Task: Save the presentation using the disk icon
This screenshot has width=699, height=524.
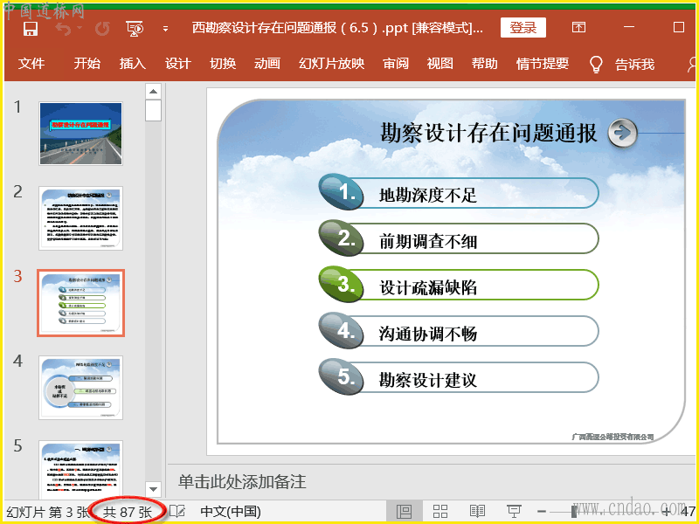Action: pos(31,29)
